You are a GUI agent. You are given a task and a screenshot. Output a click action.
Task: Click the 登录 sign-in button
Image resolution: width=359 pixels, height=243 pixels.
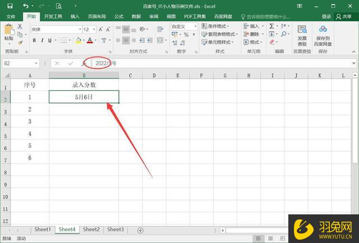coord(326,16)
